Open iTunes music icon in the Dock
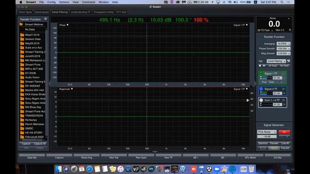310x174 pixels. point(120,169)
